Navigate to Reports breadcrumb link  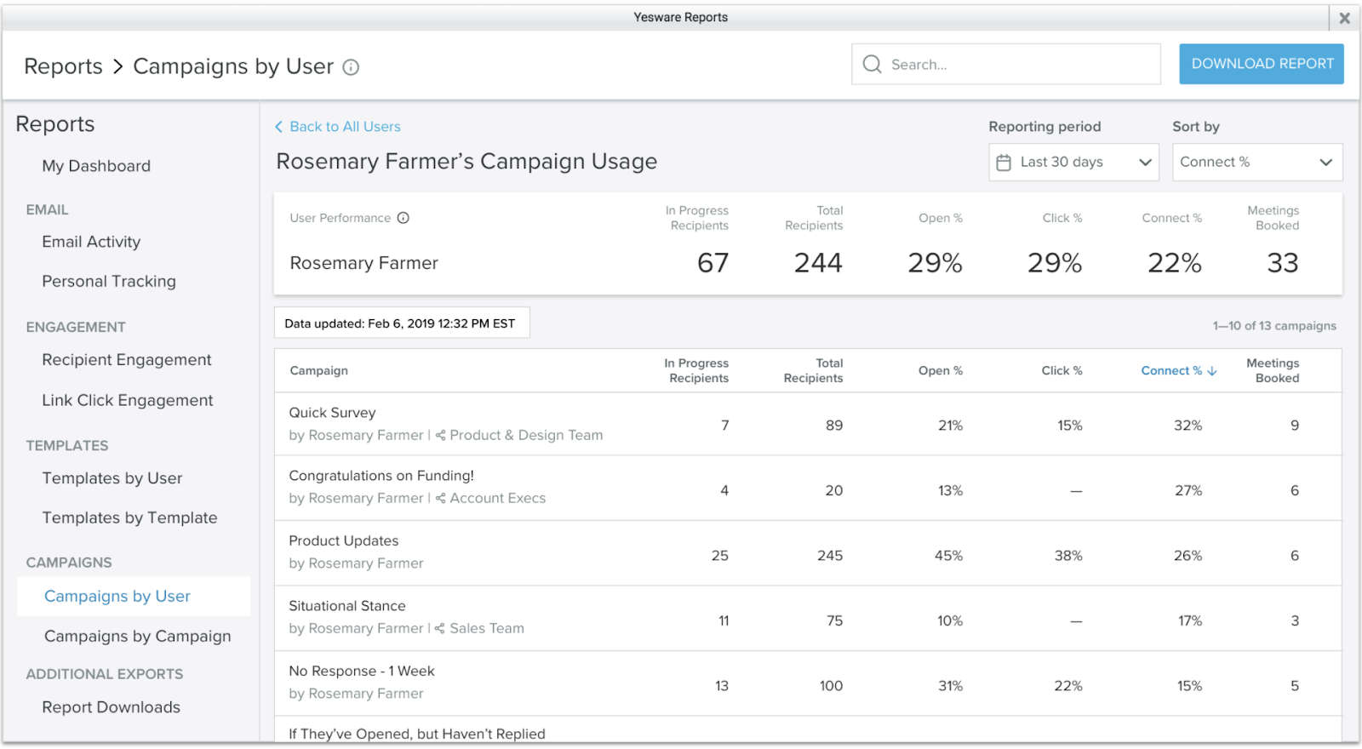pyautogui.click(x=63, y=66)
